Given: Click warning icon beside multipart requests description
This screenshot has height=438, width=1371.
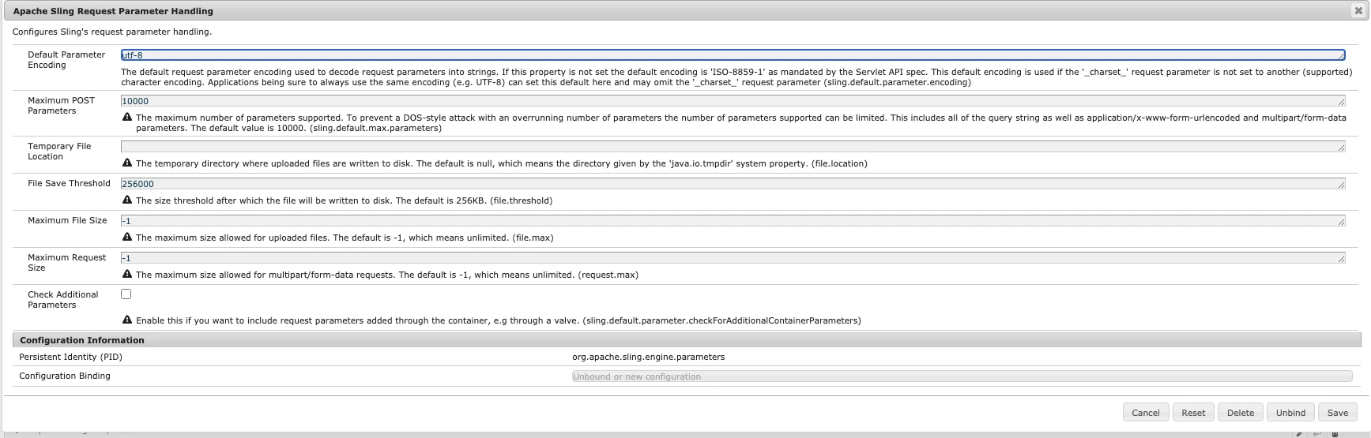Looking at the screenshot, I should [127, 275].
